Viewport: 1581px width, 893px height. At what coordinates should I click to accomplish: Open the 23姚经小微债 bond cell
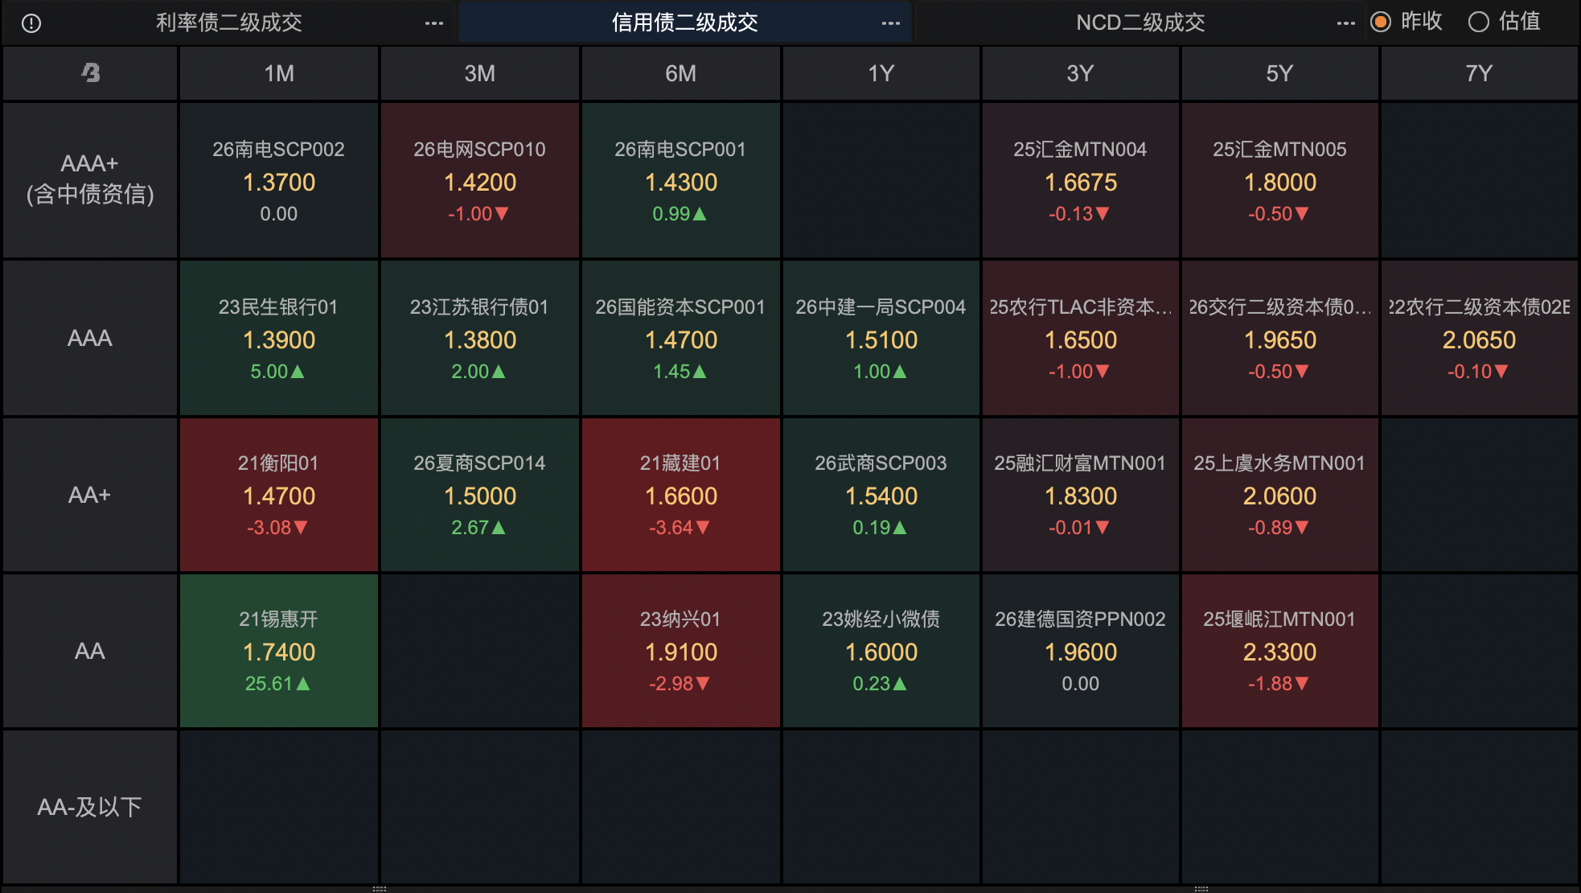coord(881,651)
